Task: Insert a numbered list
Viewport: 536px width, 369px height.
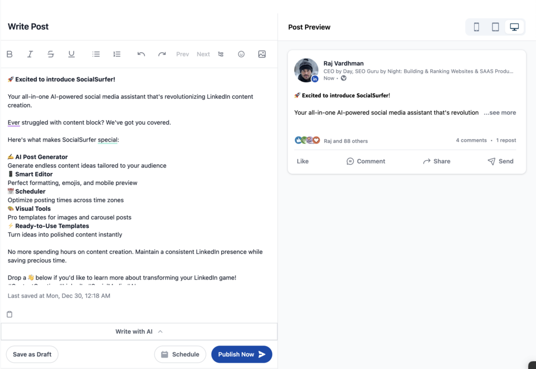Action: click(x=117, y=54)
